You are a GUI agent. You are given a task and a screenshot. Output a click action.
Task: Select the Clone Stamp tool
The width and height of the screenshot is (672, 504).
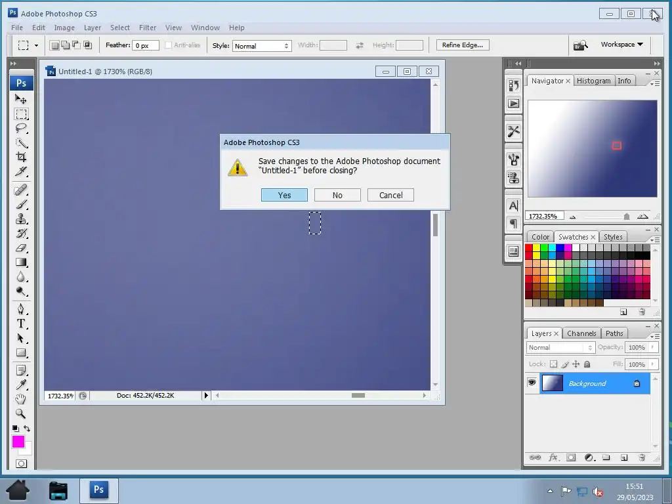(20, 219)
